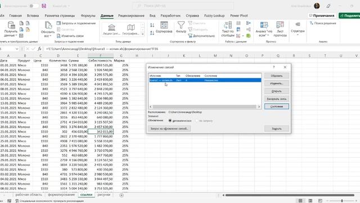The height and width of the screenshot is (203, 360).
Task: Open the Fuzzy Lookup tab
Action: (214, 16)
